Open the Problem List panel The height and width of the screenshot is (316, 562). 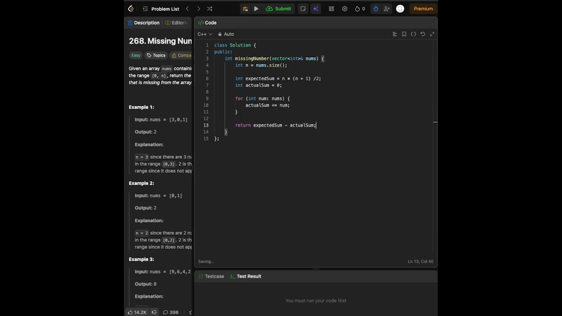161,9
